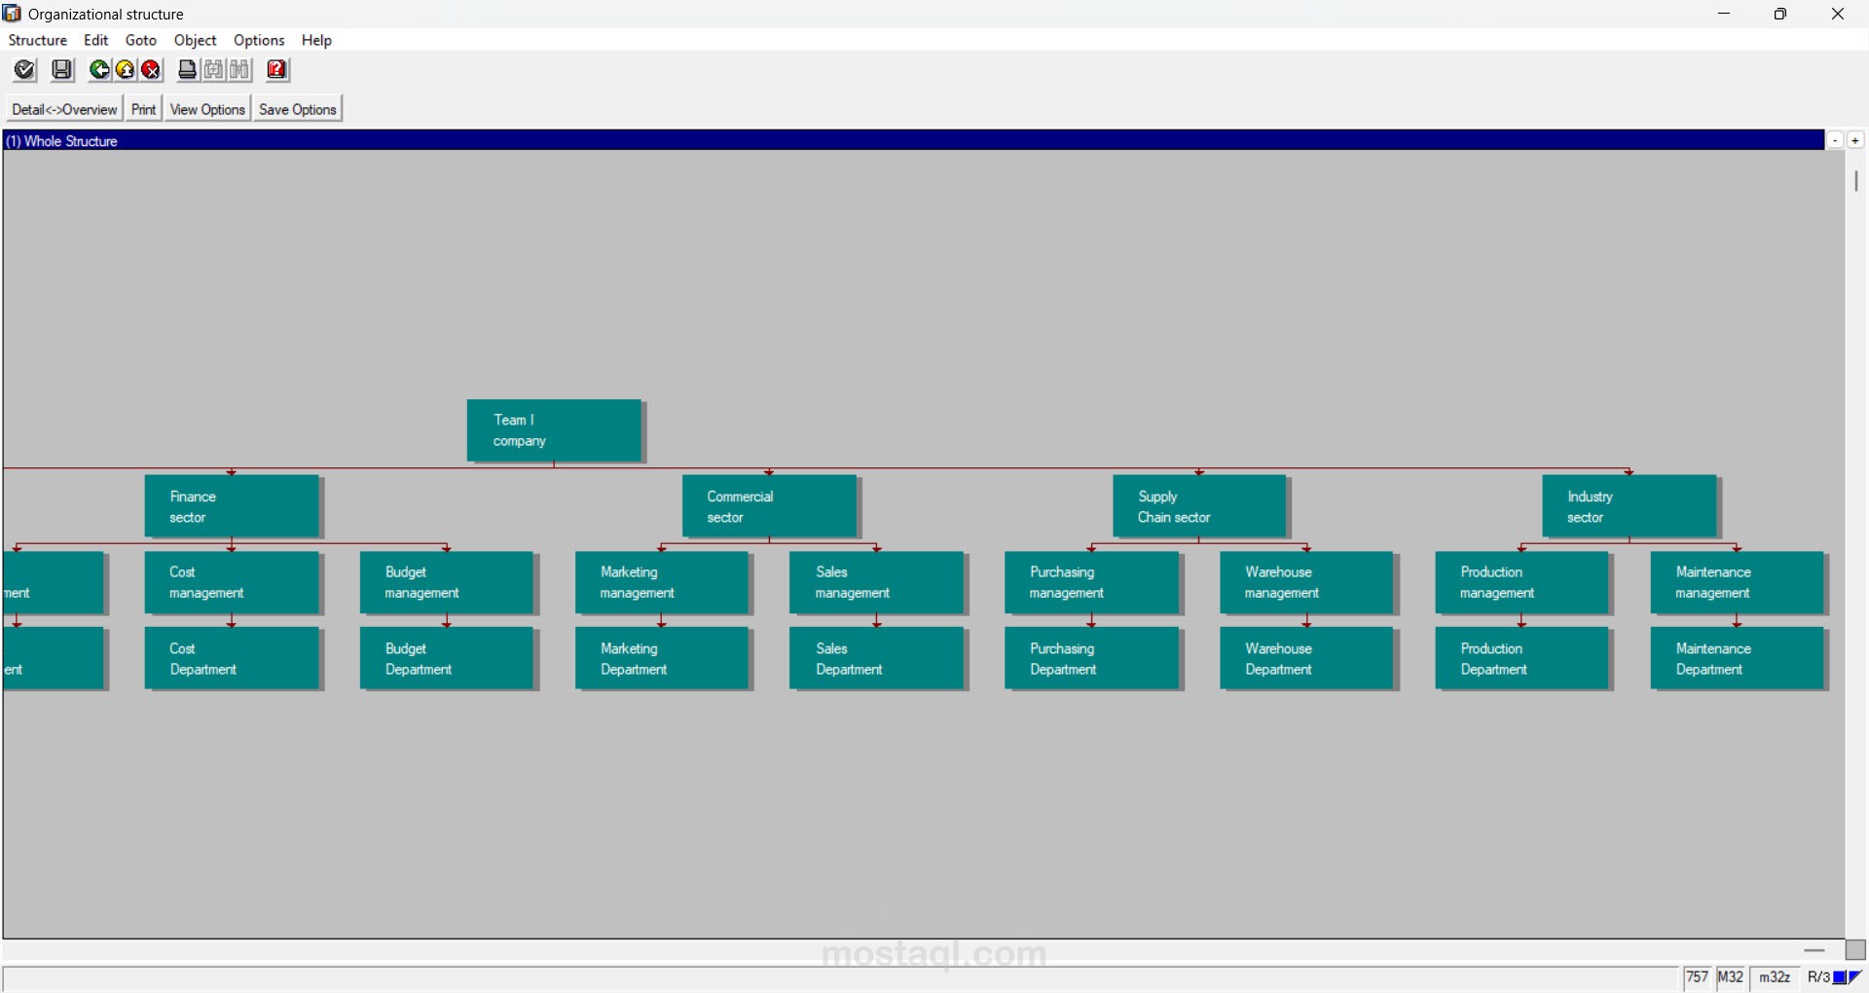
Task: Open Find using the binoculars icon
Action: (x=213, y=69)
